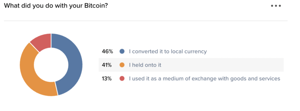Click the 46% value
This screenshot has height=111, width=300.
coord(107,52)
